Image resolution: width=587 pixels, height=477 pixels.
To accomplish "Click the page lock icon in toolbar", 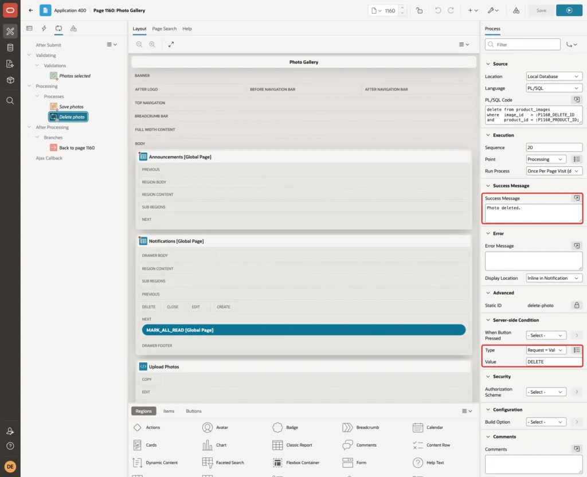I will [419, 10].
